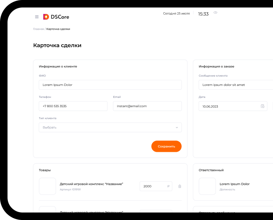Click the responsible person's avatar

[207, 186]
